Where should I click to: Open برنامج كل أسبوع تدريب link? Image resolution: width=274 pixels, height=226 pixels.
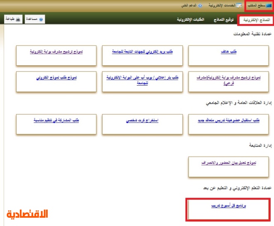(229, 206)
